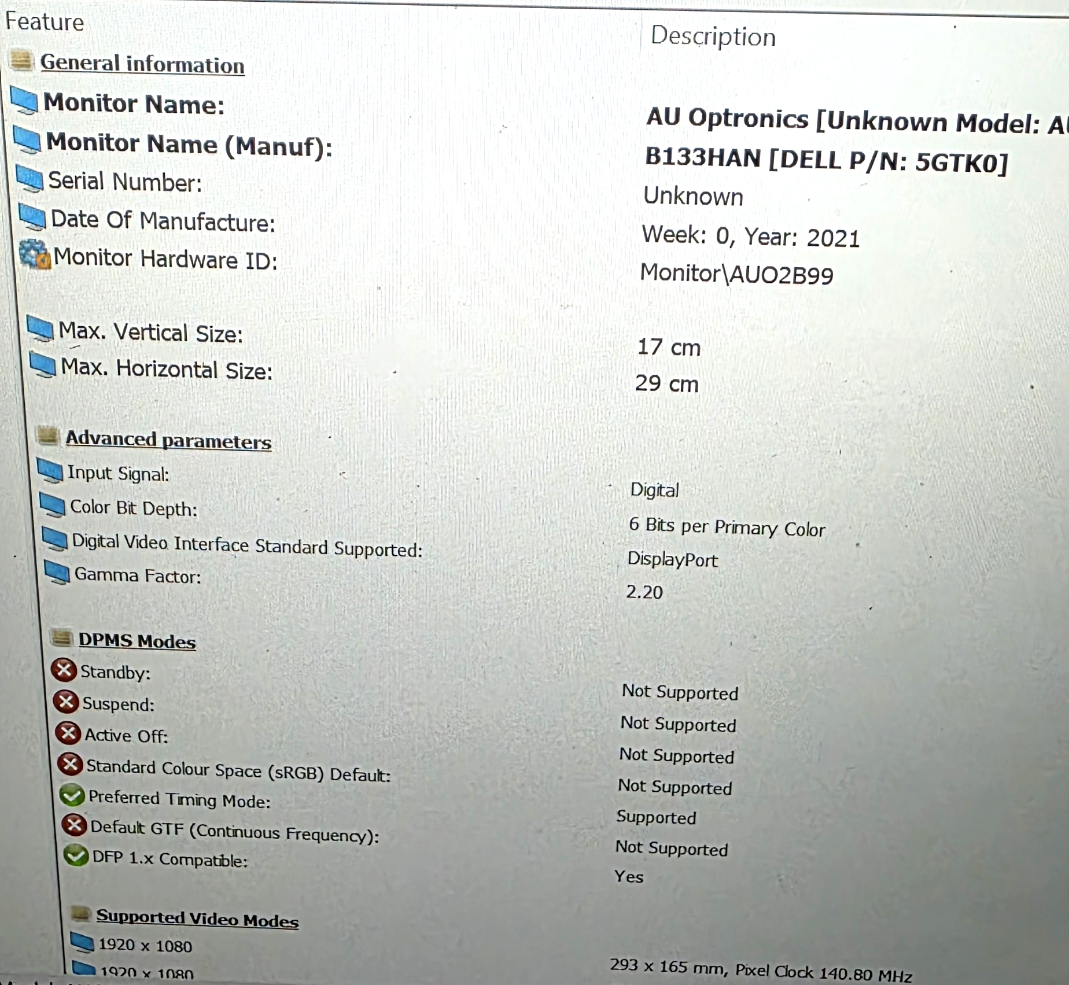Viewport: 1069px width, 985px height.
Task: Click the Yes value for DFP compatibility
Action: (629, 876)
